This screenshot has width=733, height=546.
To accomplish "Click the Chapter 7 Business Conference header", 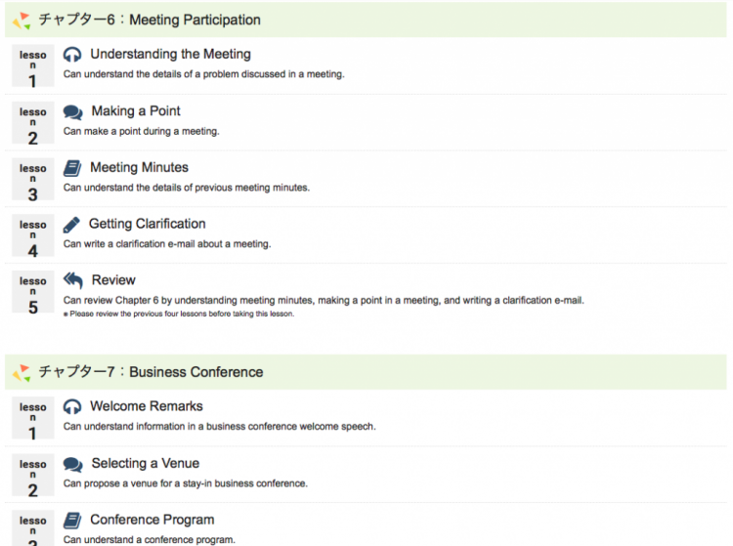I will 366,372.
